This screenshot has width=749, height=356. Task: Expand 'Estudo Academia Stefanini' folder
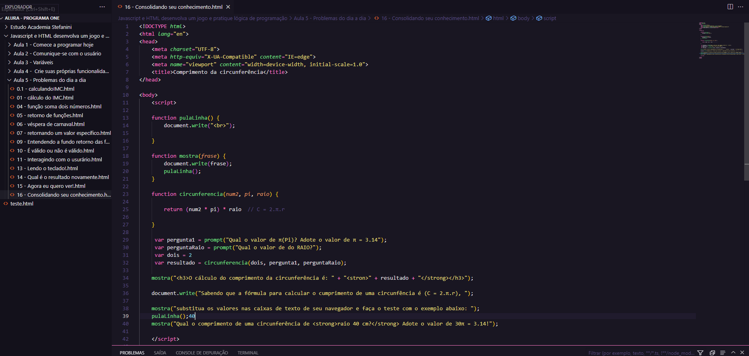coord(6,27)
